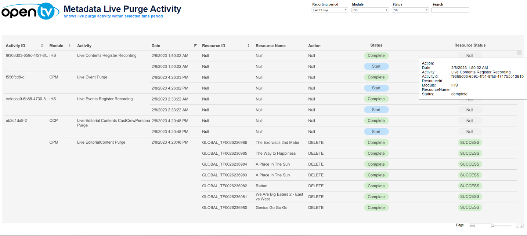Viewport: 527px width, 236px height.
Task: Click the Resource Name column header
Action: click(270, 46)
